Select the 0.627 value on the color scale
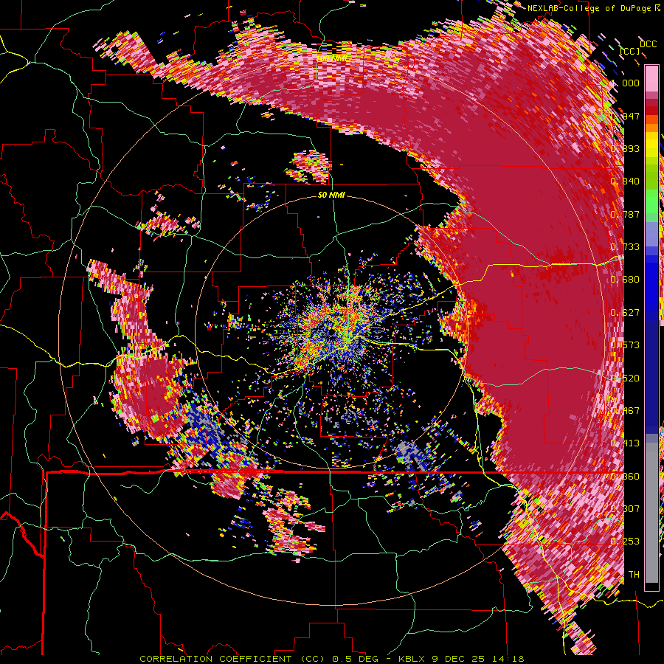Image resolution: width=664 pixels, height=664 pixels. (626, 313)
